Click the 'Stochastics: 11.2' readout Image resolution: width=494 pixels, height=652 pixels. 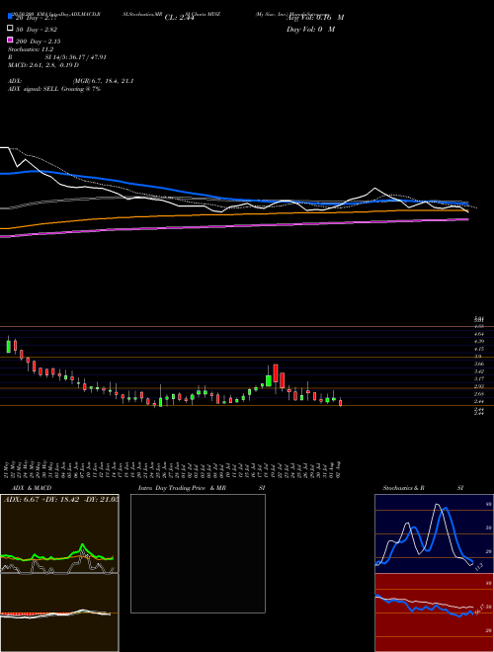pos(31,49)
